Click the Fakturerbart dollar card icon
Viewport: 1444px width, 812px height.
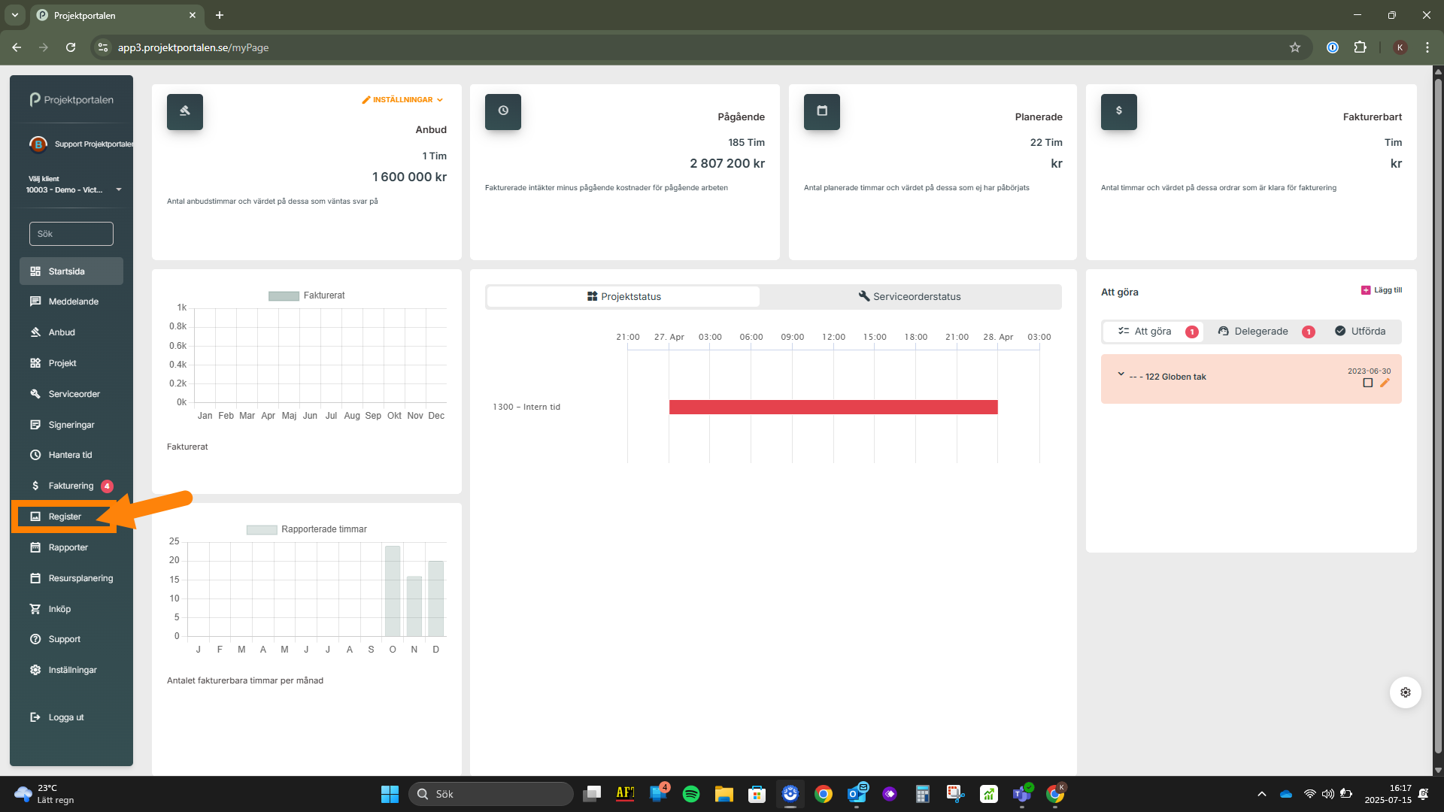pyautogui.click(x=1119, y=111)
